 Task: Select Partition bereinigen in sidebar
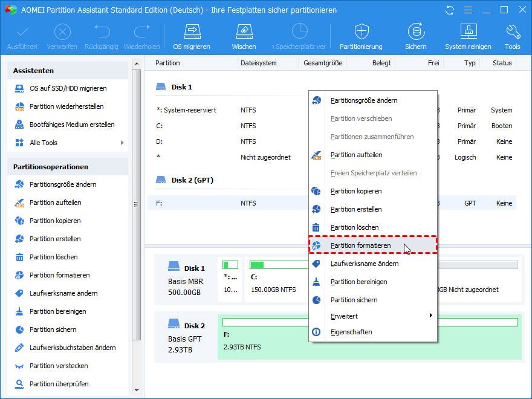[x=57, y=311]
